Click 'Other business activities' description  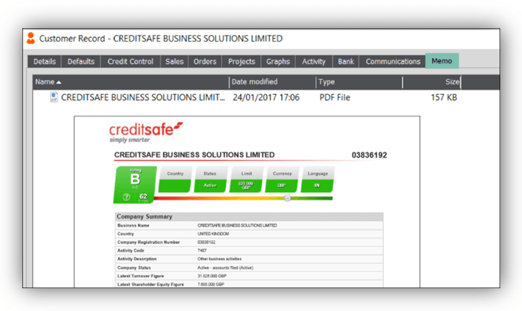tap(219, 259)
